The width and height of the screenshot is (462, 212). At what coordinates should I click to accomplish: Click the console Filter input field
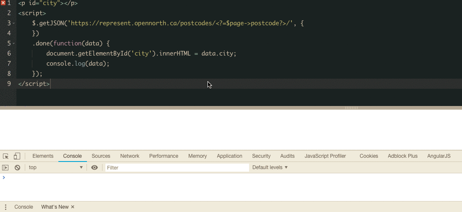tap(177, 167)
